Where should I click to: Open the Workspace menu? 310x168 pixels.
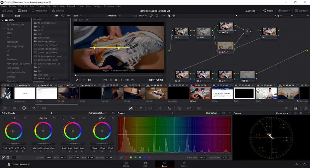click(109, 6)
